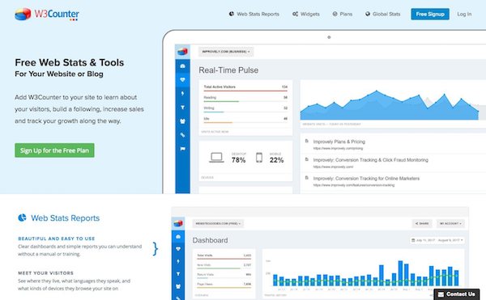The image size is (486, 300).
Task: Select the heart icon in Dashboard screenshot sidebar
Action: coord(178,249)
